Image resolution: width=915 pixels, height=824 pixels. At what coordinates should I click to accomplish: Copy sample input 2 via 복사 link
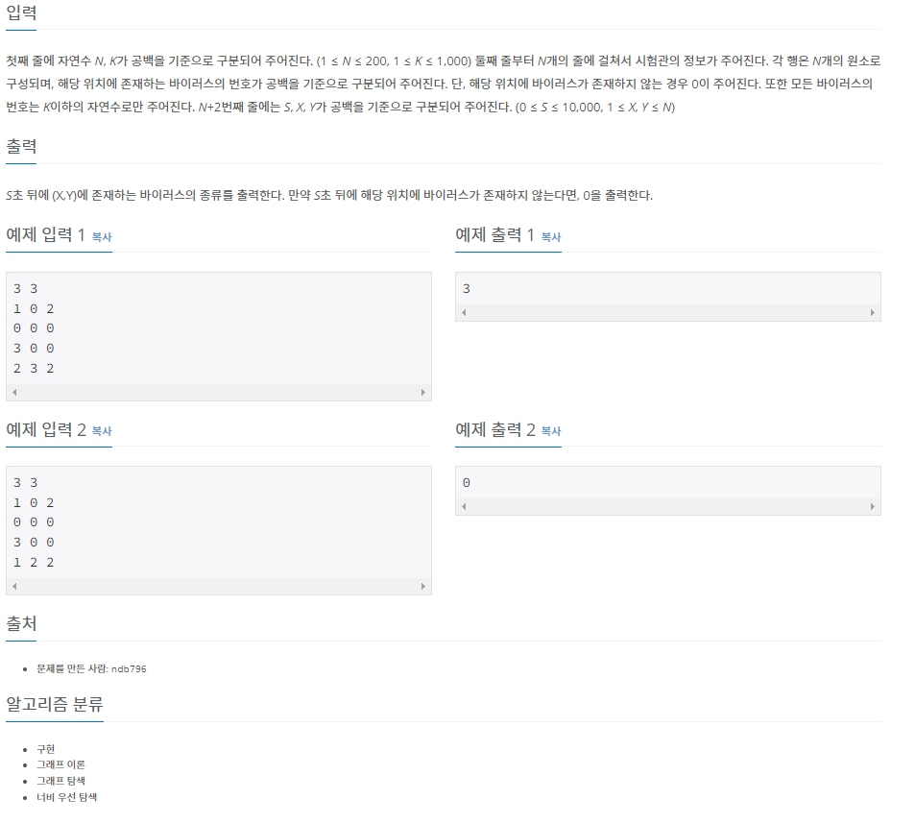[x=102, y=431]
